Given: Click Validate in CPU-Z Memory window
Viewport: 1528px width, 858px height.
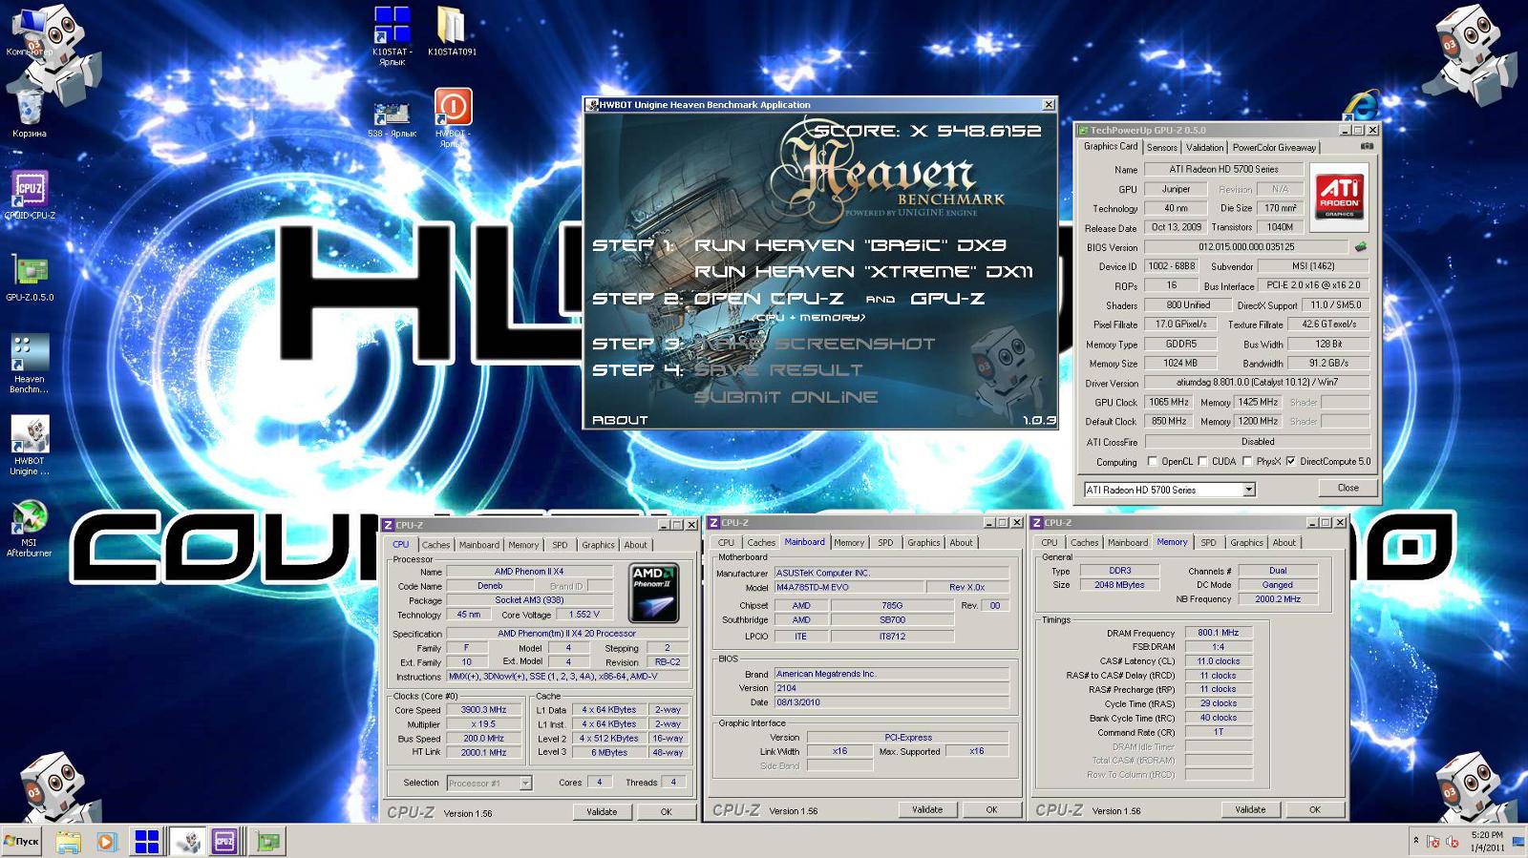Looking at the screenshot, I should tap(1250, 809).
